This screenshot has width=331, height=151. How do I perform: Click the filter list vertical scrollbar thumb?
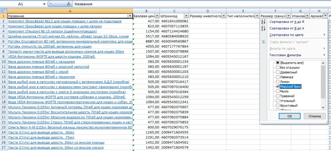coord(323,81)
